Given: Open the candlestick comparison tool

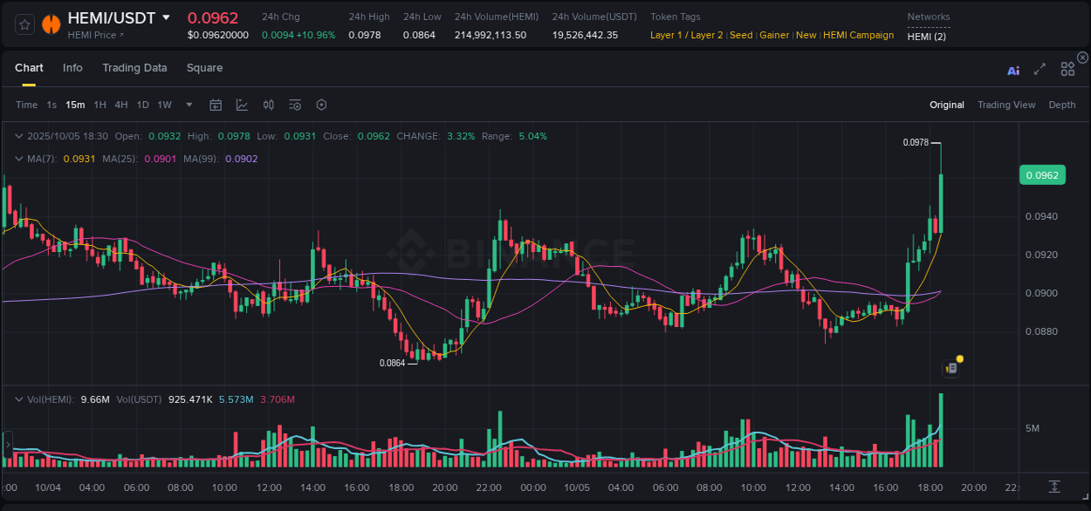Looking at the screenshot, I should tap(268, 104).
